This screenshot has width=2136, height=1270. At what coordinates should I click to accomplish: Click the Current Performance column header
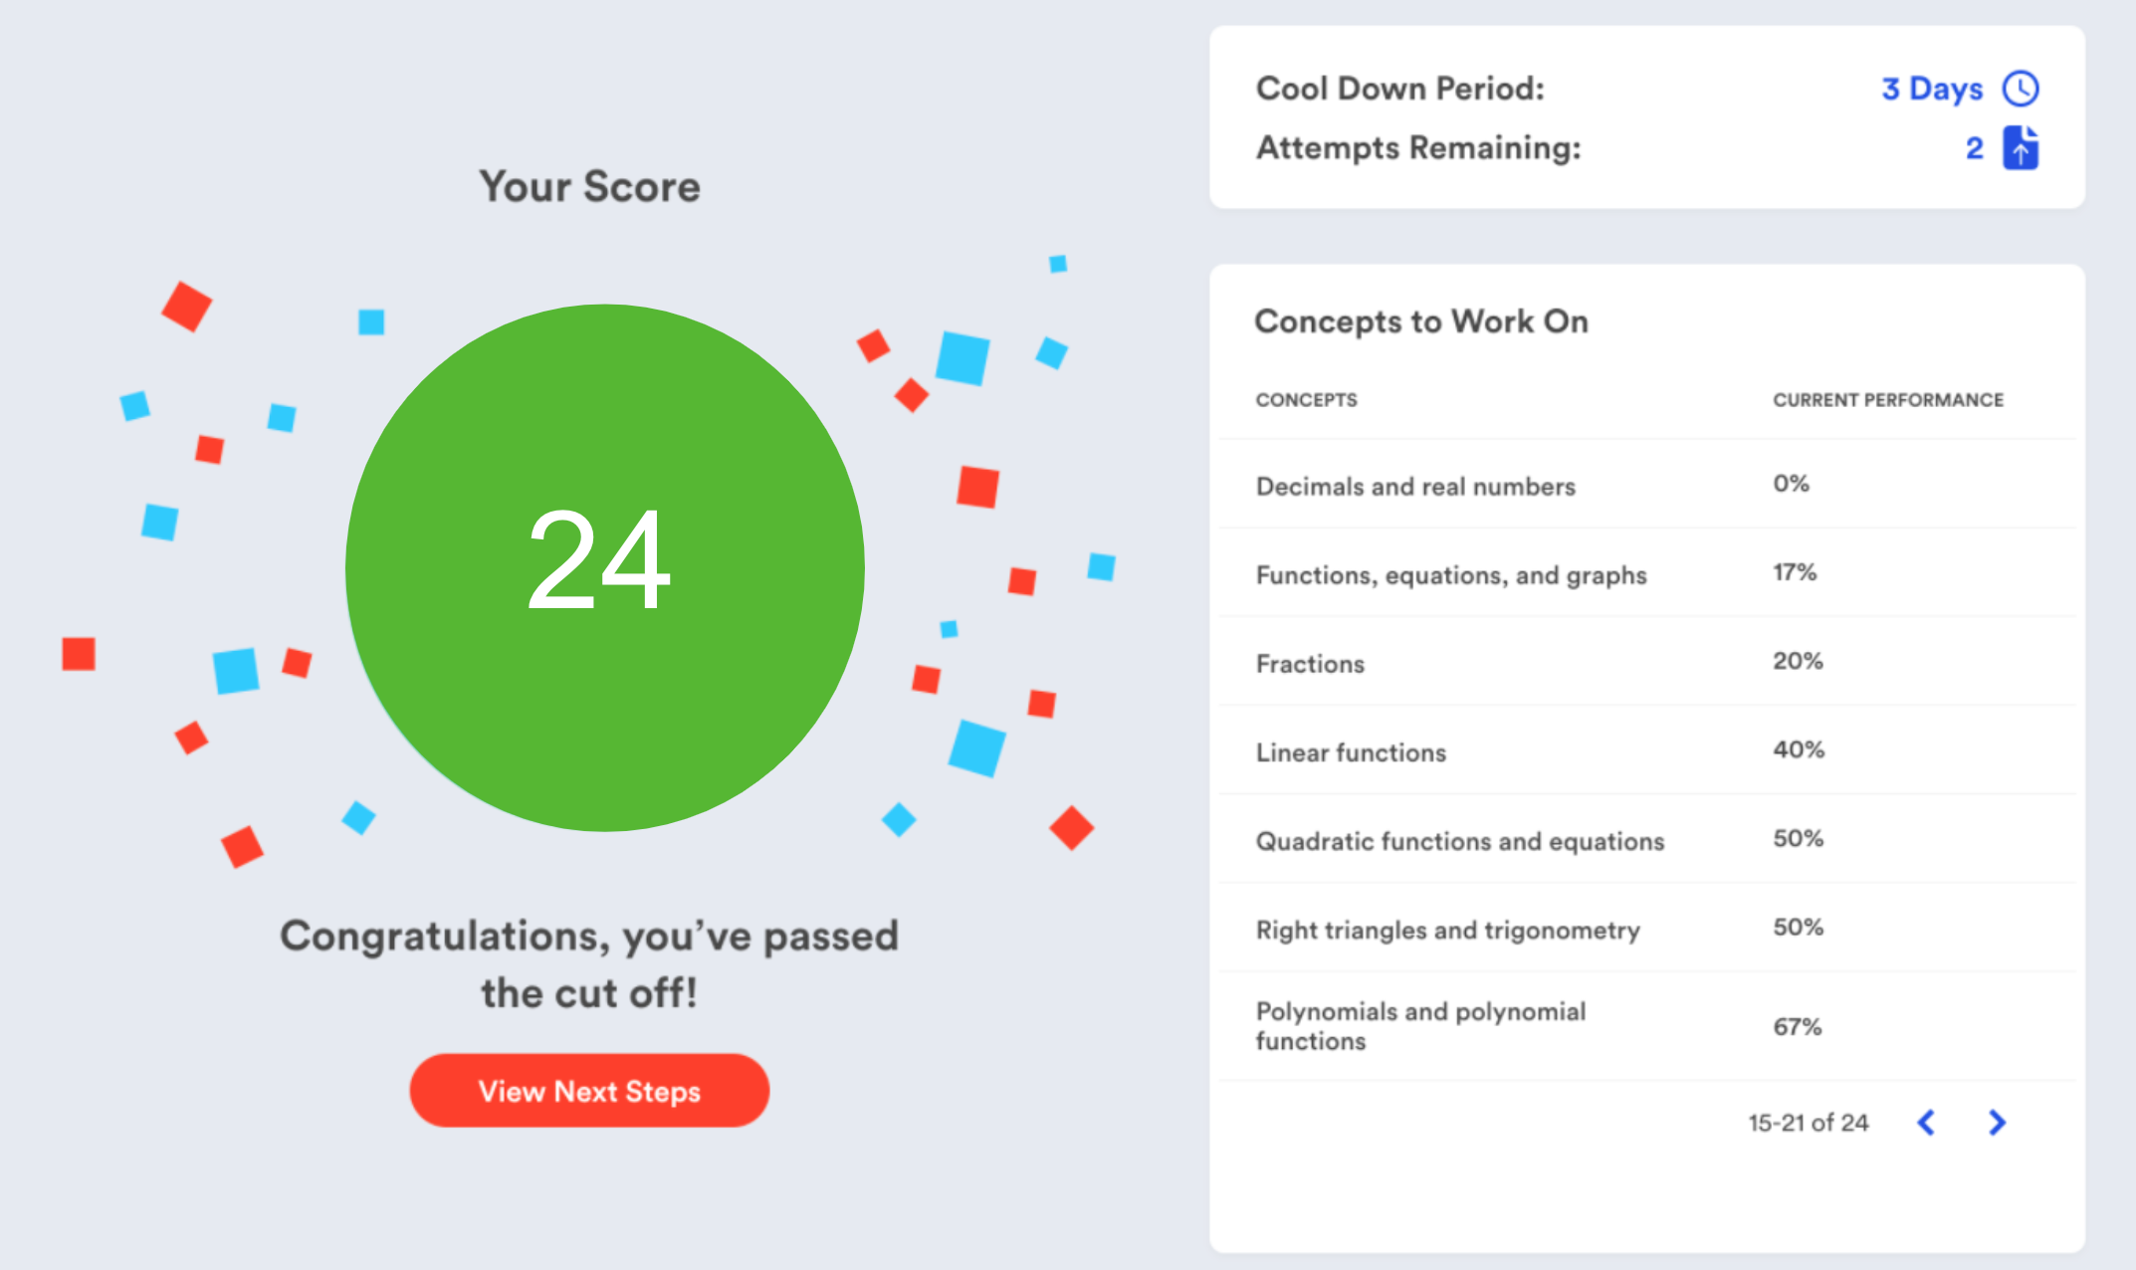coord(1887,400)
